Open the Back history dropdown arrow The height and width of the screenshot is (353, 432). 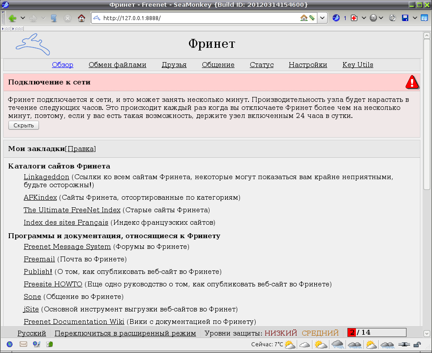[x=23, y=18]
